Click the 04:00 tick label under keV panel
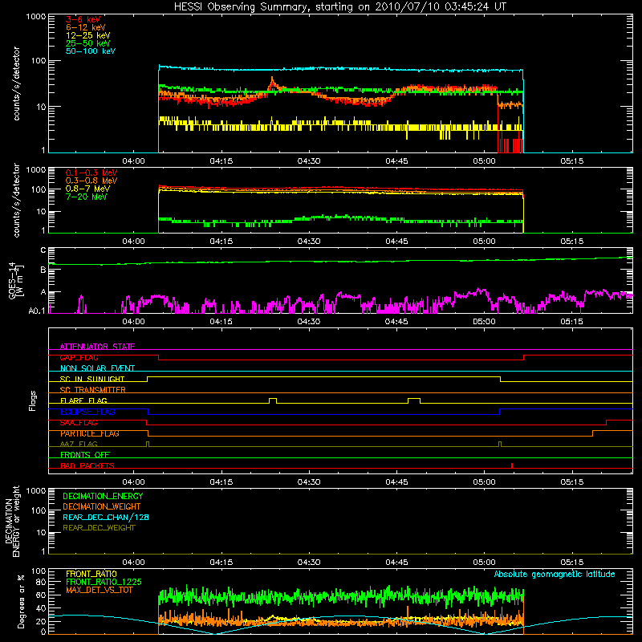Screen dimensions: 642x642 [x=133, y=161]
